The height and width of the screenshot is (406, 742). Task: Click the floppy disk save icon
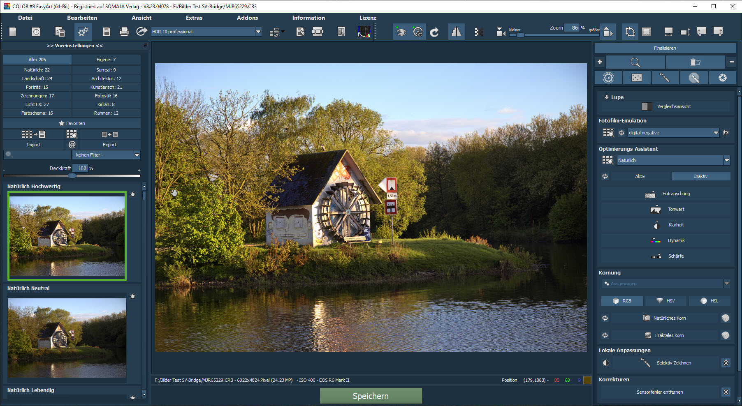click(107, 32)
